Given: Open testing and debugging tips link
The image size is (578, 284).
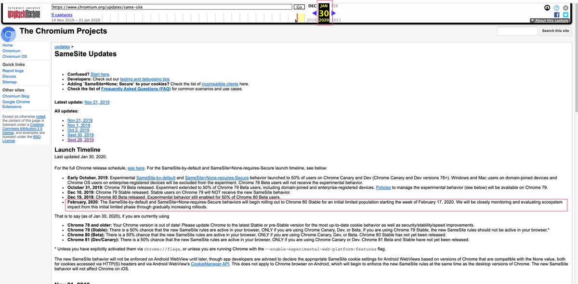Looking at the screenshot, I should point(145,79).
